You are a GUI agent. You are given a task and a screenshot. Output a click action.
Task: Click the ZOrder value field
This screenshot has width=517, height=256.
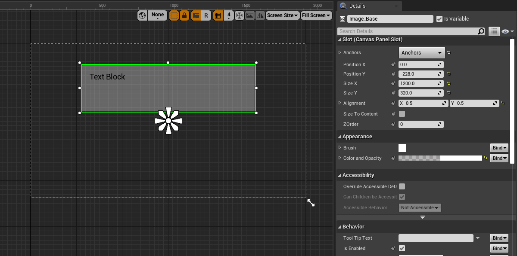coord(421,124)
